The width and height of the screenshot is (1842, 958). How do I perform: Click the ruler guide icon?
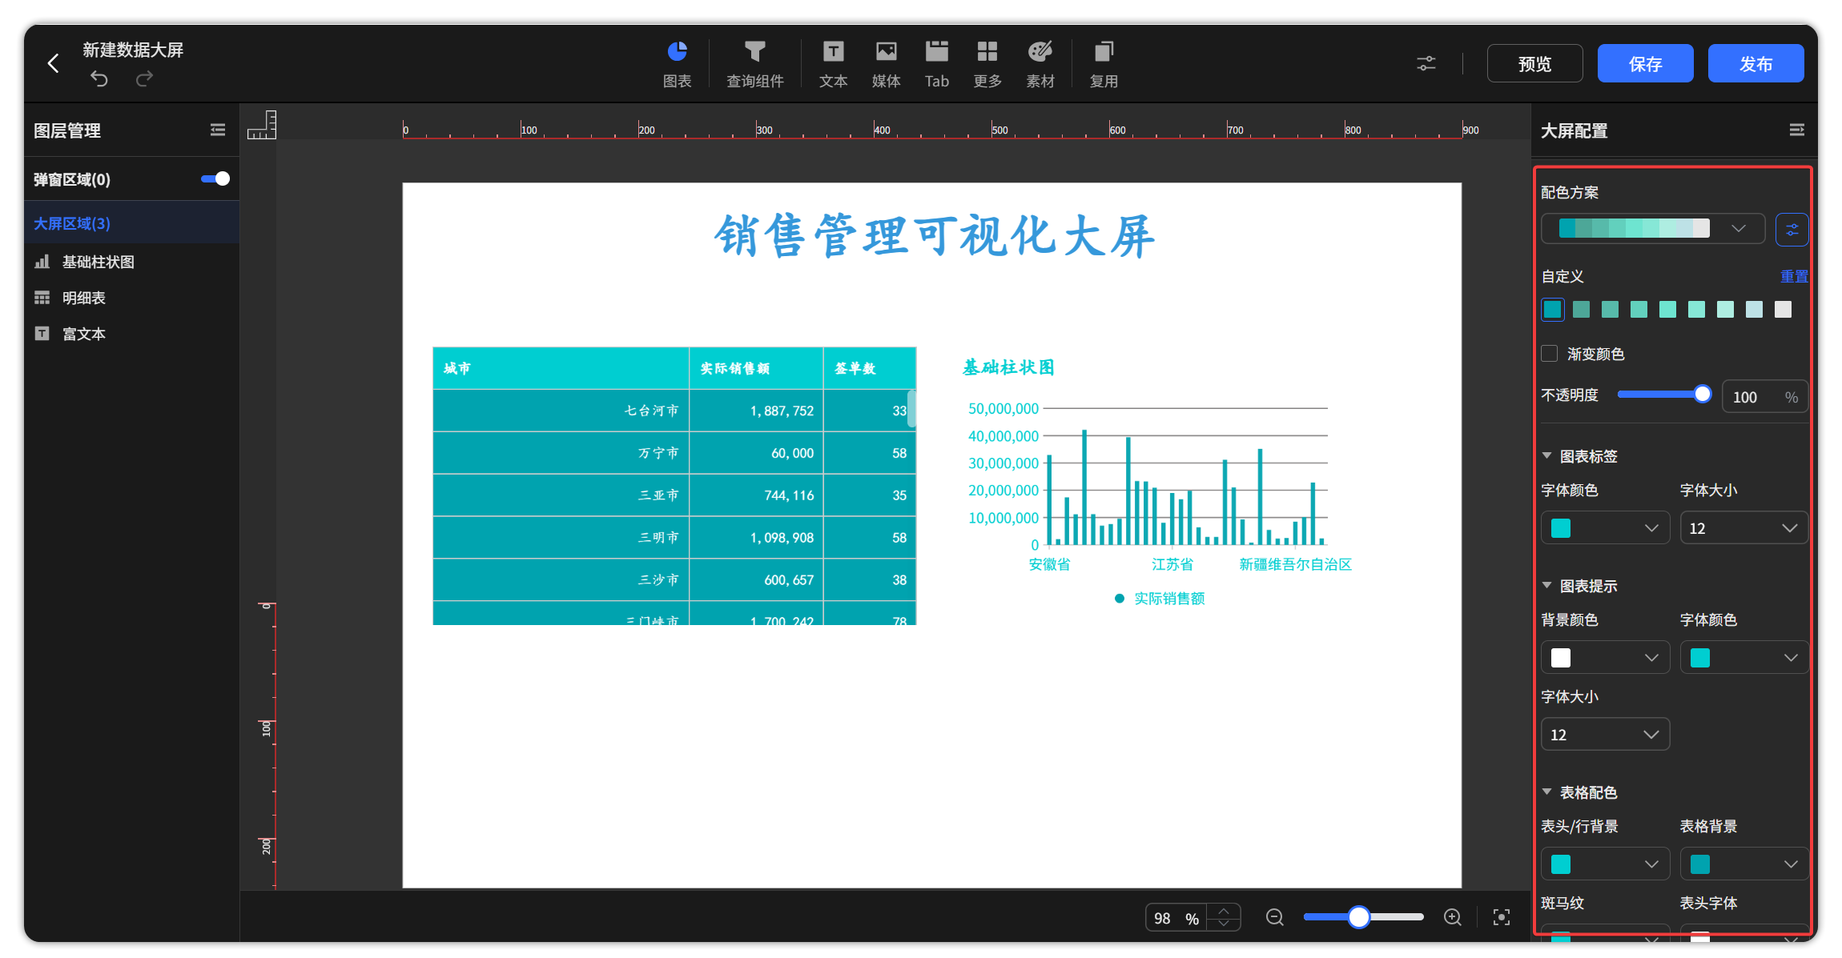(x=262, y=125)
